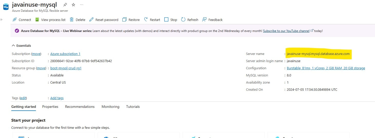Open the Tutorials tab

133,107
